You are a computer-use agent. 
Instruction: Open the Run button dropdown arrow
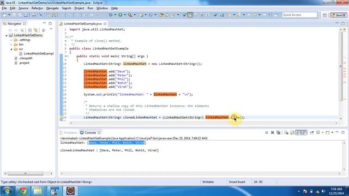(125, 15)
